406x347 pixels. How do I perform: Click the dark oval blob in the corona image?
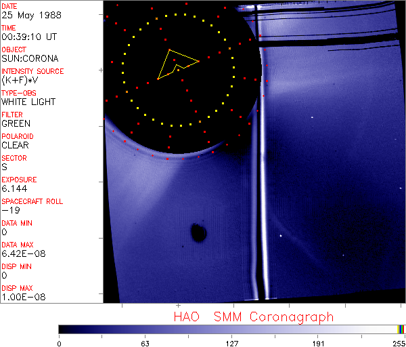click(x=198, y=233)
